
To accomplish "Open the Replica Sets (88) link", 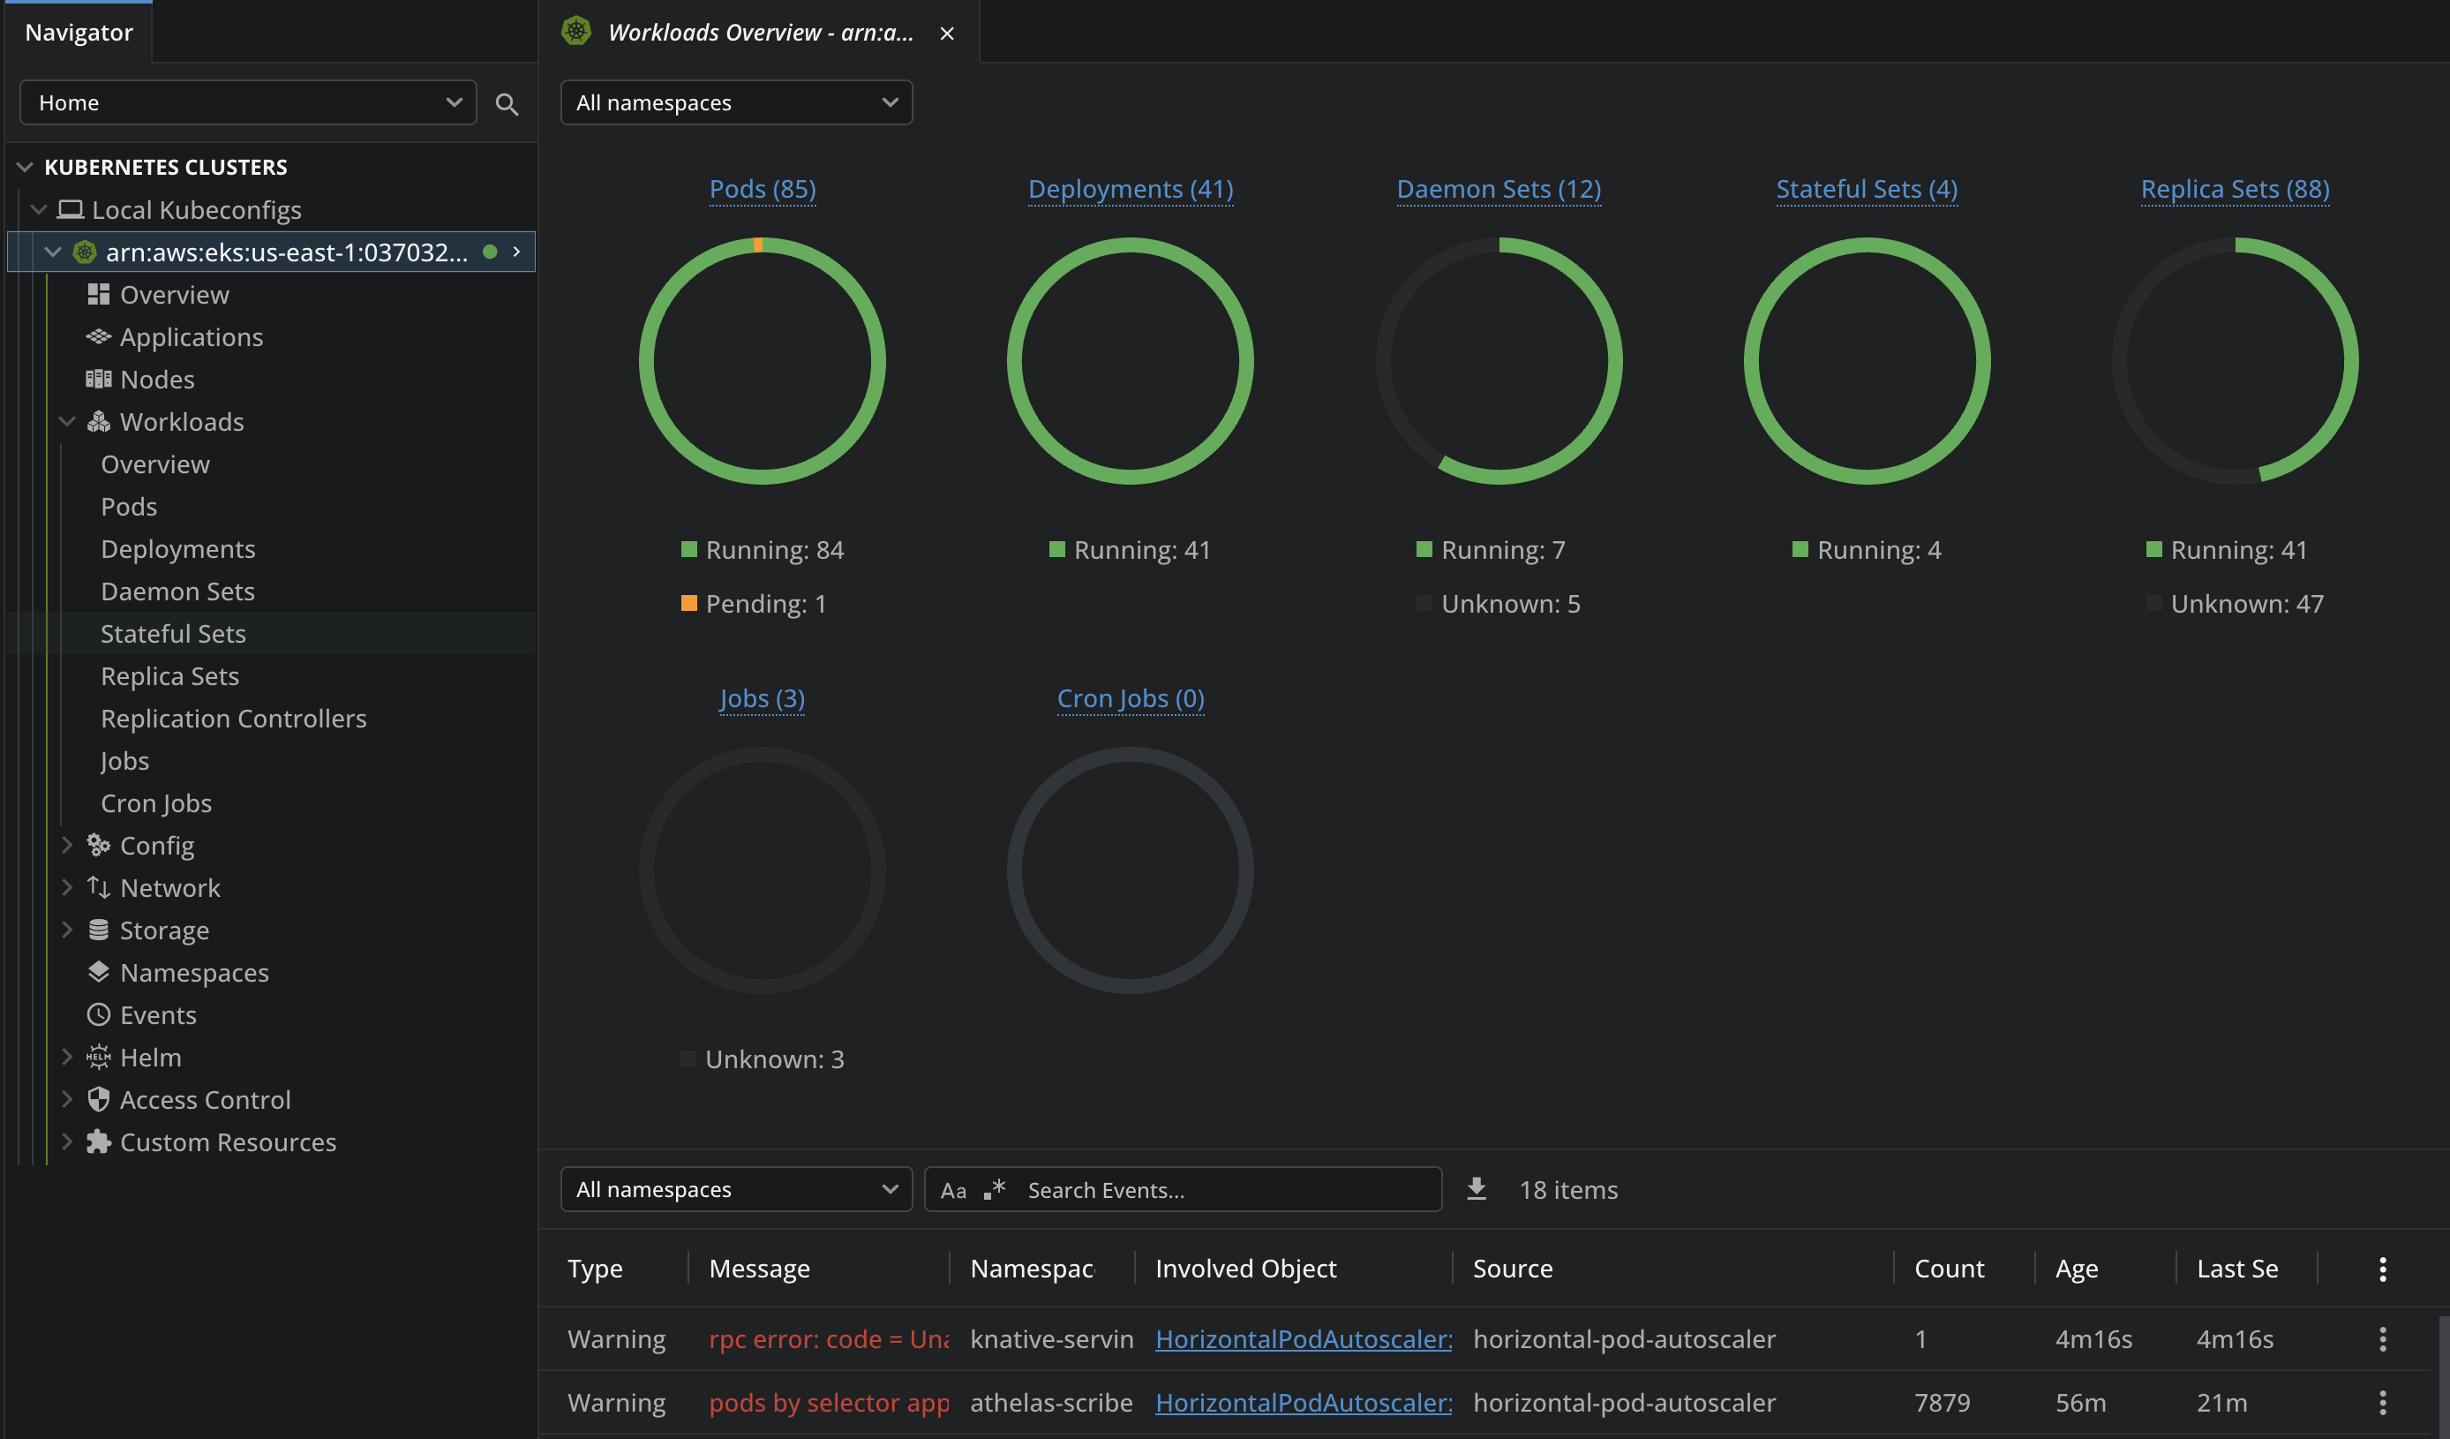I will pyautogui.click(x=2236, y=189).
